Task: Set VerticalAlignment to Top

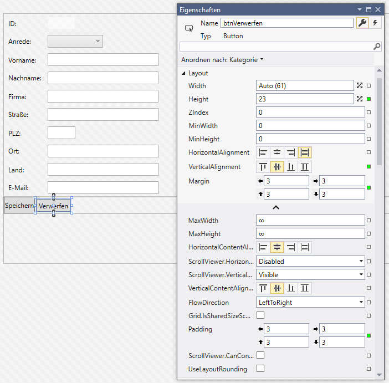Action: pyautogui.click(x=263, y=166)
